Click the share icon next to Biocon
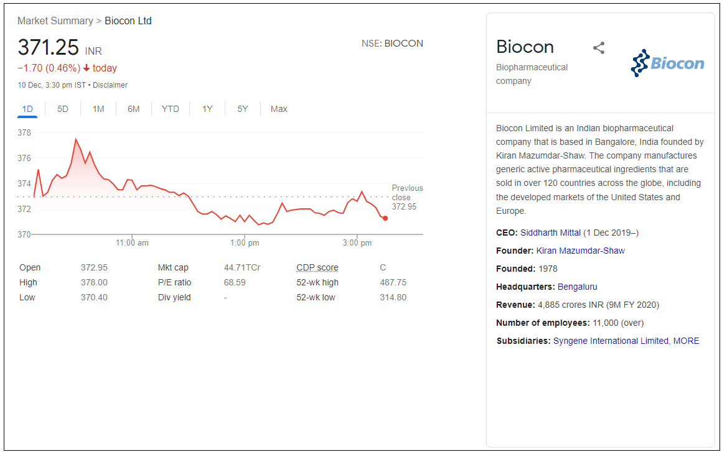Screen dimensions: 722x452 599,48
